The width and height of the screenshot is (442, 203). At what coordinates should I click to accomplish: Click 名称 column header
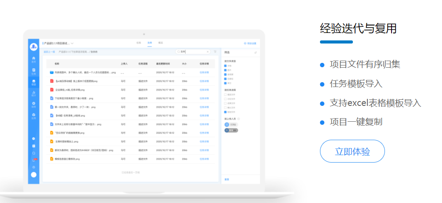point(57,64)
